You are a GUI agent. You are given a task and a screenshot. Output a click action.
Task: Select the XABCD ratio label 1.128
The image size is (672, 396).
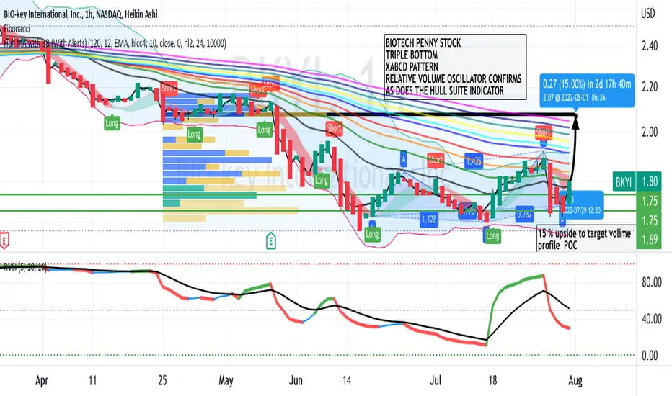[428, 219]
